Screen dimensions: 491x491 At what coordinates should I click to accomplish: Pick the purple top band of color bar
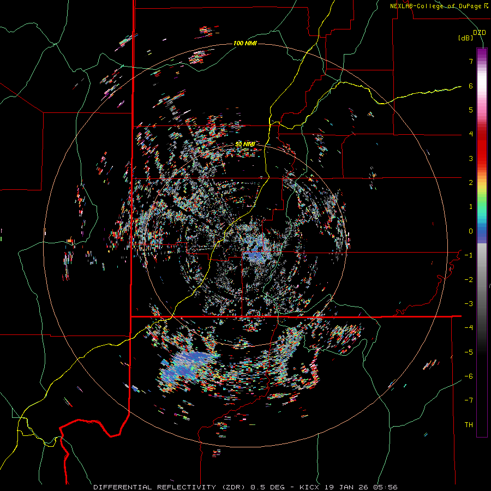tap(482, 52)
